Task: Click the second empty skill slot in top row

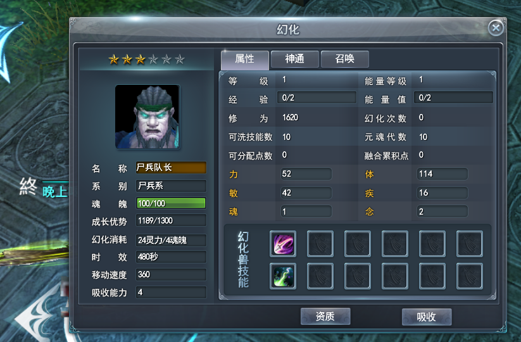Action: (320, 244)
